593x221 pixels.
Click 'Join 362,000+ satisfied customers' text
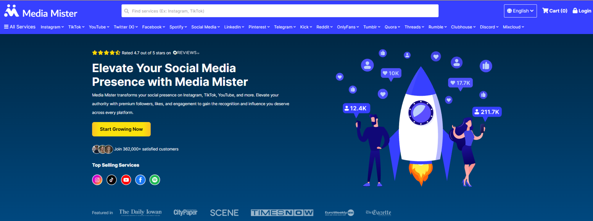pos(146,149)
